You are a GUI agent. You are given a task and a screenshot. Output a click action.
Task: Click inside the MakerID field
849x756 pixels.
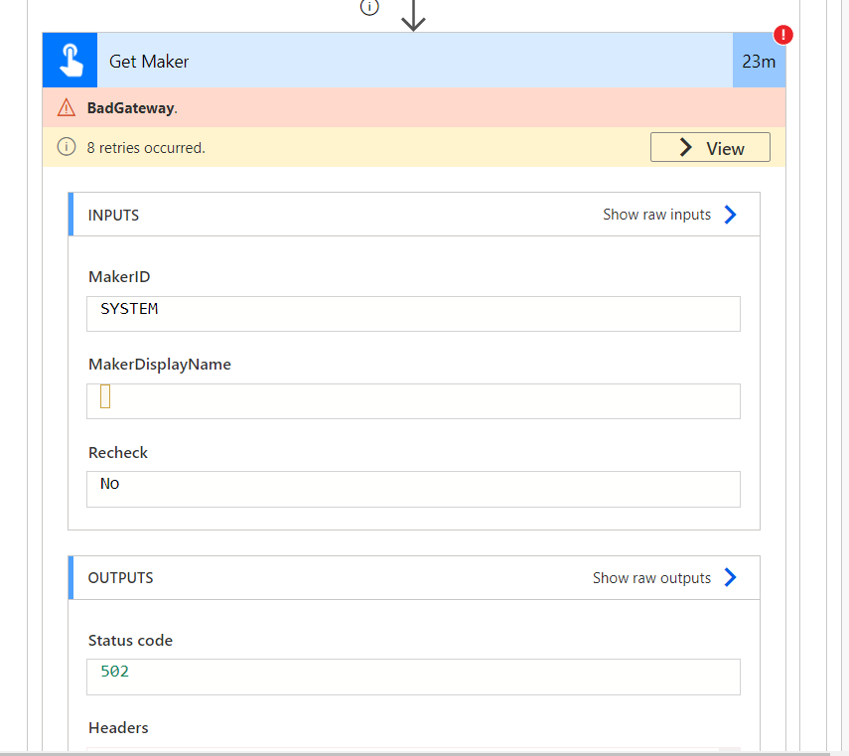click(x=413, y=313)
